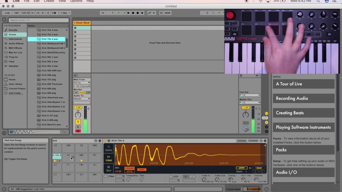This screenshot has height=192, width=342.
Task: Open the Beats warp mode dropdown
Action: pos(241,172)
